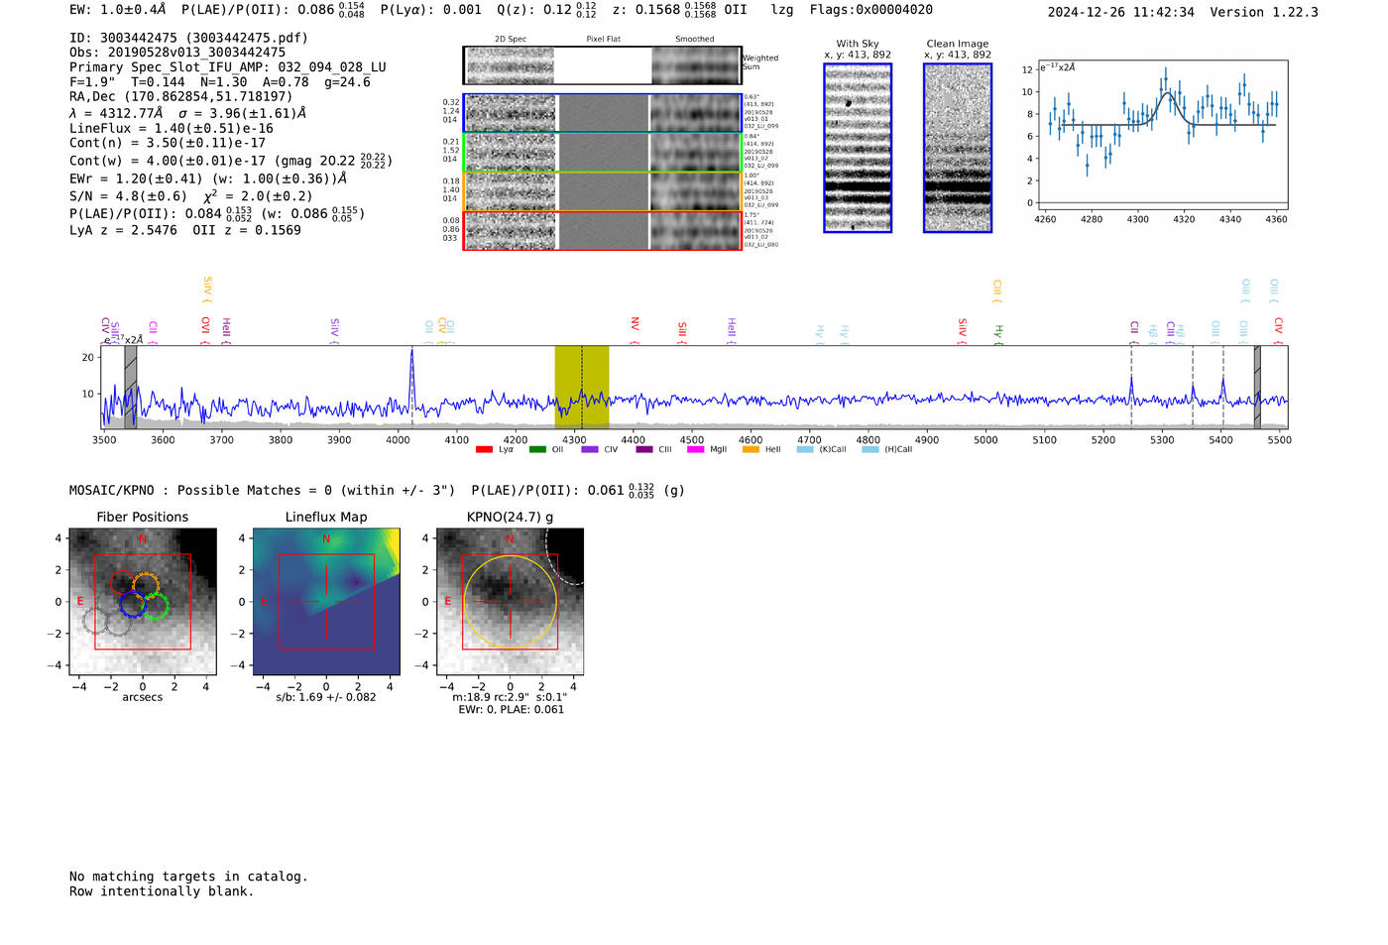Image resolution: width=1388 pixels, height=945 pixels.
Task: Click the green Hγ line label above spectrum
Action: click(998, 333)
